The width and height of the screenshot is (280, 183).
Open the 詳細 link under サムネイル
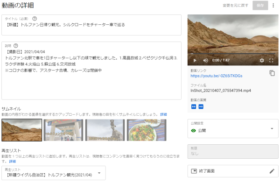pyautogui.click(x=163, y=114)
